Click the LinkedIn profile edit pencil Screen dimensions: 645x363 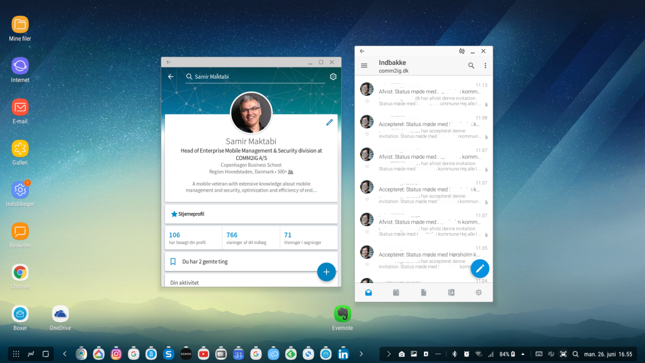coord(329,122)
